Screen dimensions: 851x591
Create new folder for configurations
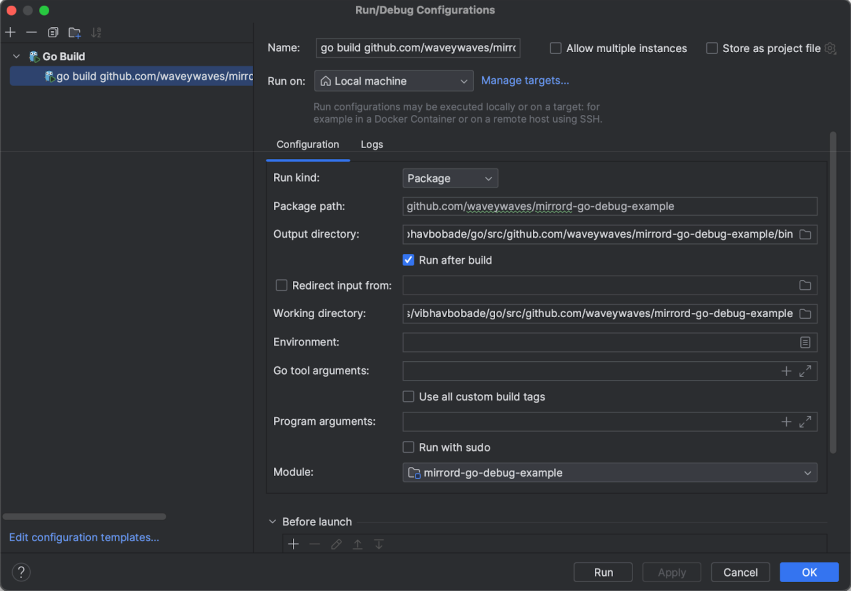pos(74,33)
